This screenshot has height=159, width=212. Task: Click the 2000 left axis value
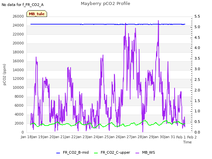tap(19, 123)
